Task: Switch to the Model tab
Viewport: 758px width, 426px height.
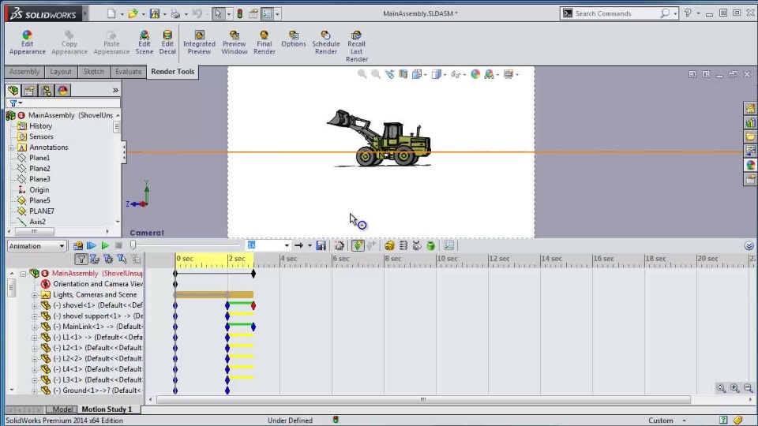Action: (x=62, y=409)
